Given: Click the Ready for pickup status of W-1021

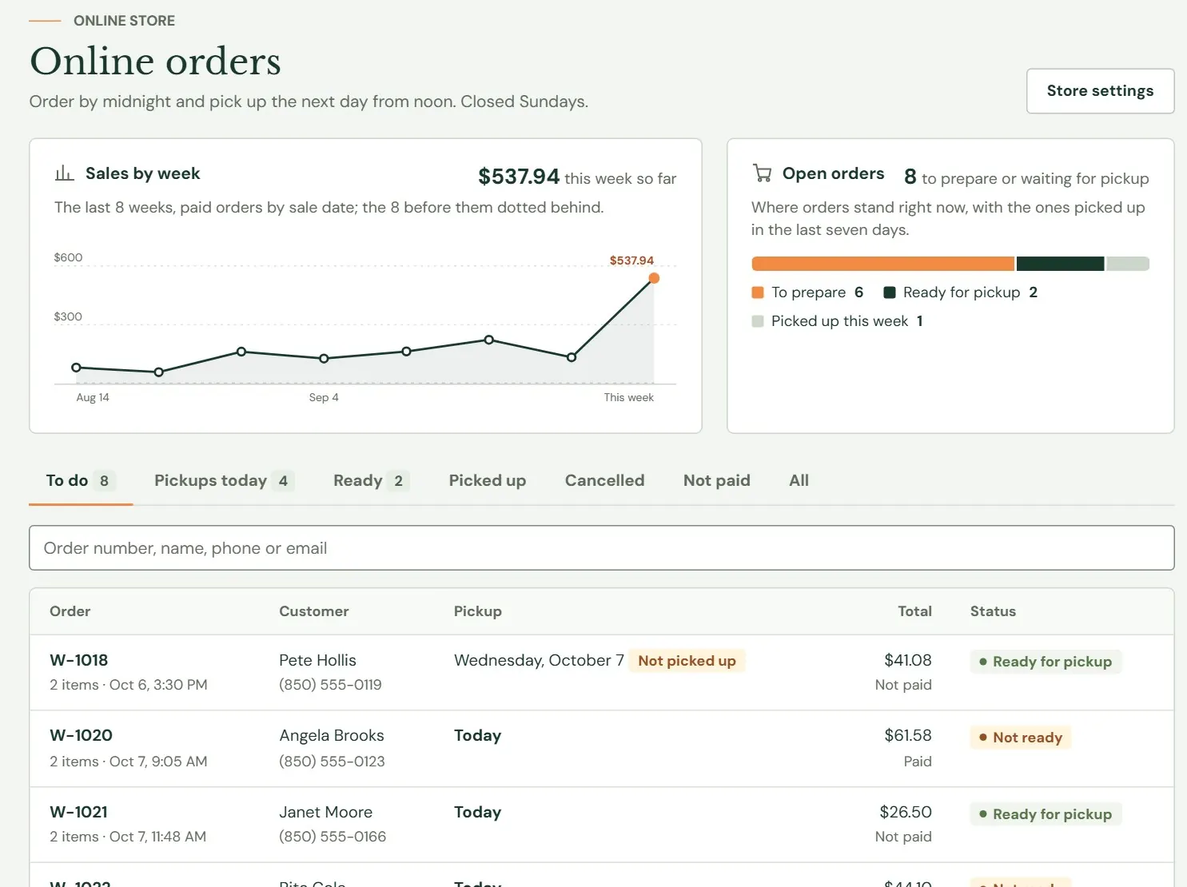Looking at the screenshot, I should pos(1046,814).
